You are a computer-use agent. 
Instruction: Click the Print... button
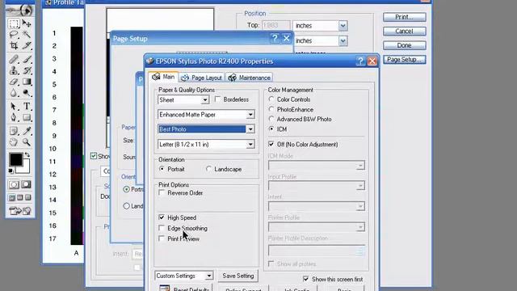tap(404, 17)
